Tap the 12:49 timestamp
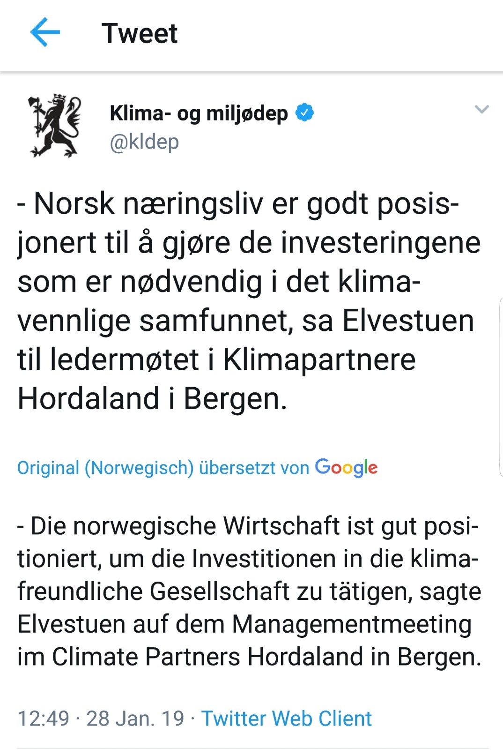Image resolution: width=503 pixels, height=756 pixels. point(43,719)
